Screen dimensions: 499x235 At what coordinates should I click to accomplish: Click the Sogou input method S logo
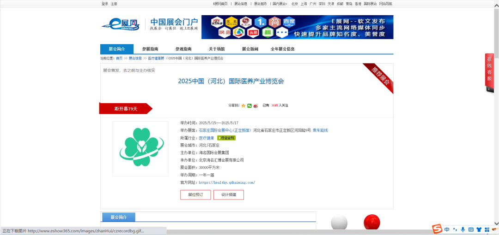[x=437, y=229]
